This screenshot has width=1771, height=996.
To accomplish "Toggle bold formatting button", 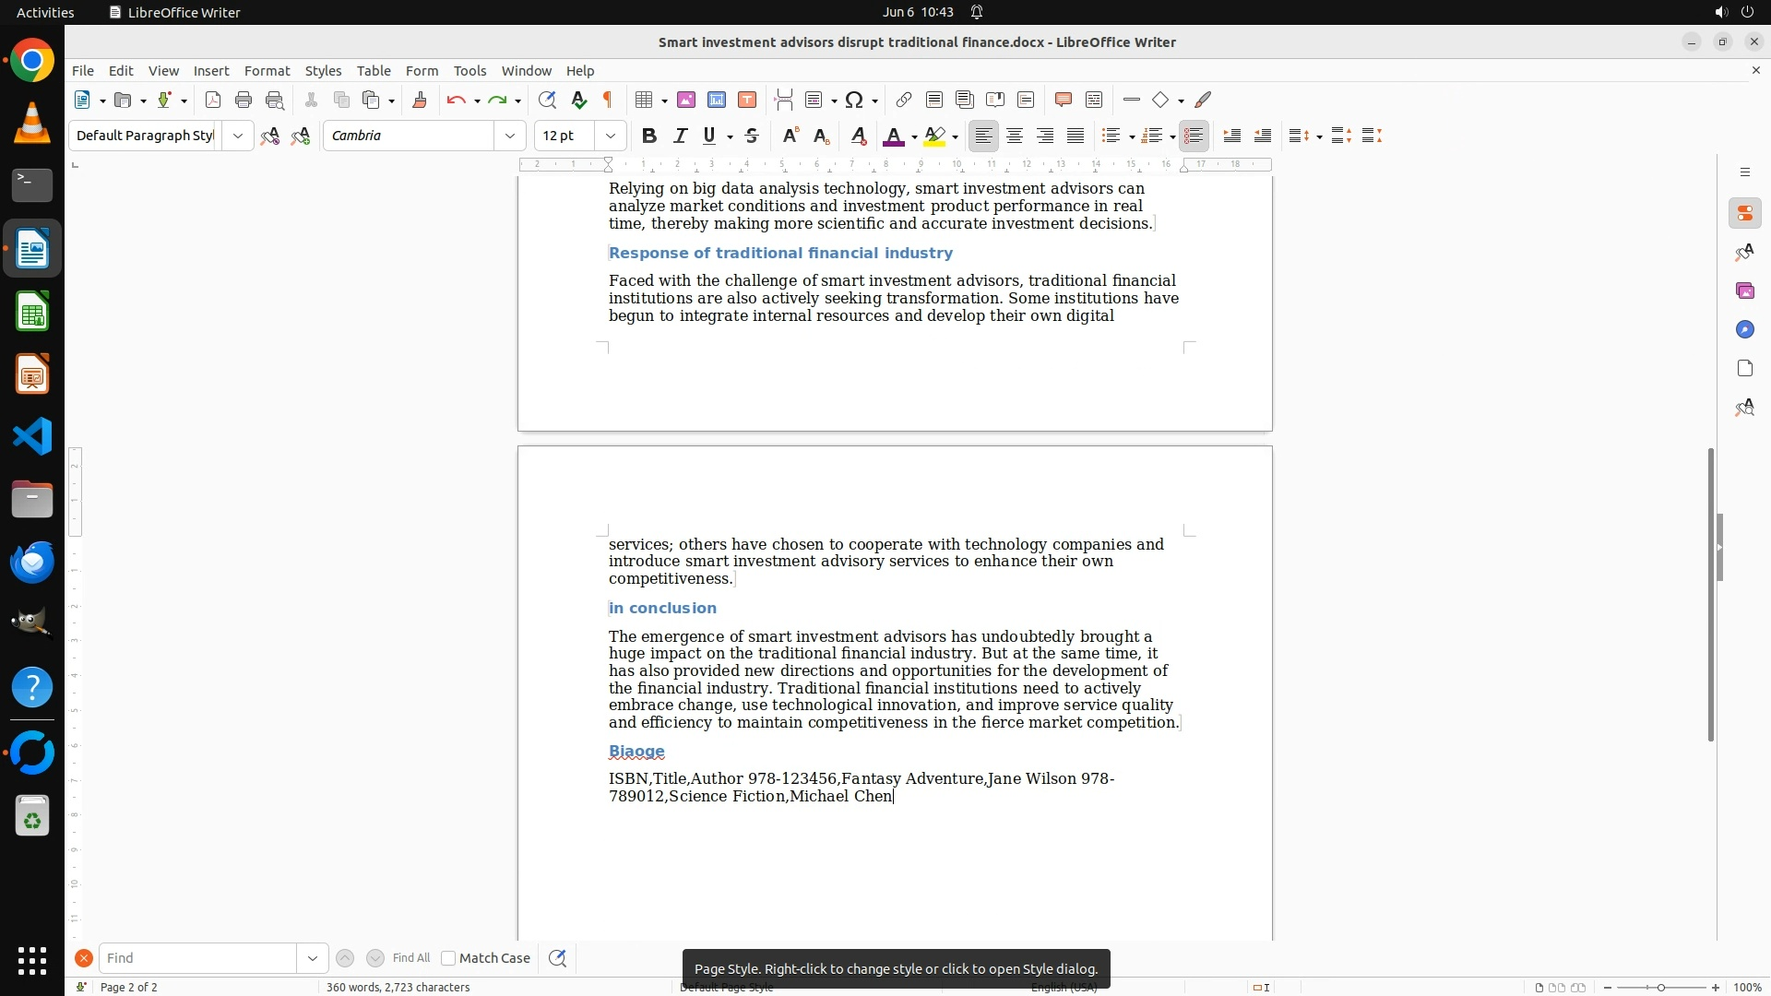I will pyautogui.click(x=649, y=136).
